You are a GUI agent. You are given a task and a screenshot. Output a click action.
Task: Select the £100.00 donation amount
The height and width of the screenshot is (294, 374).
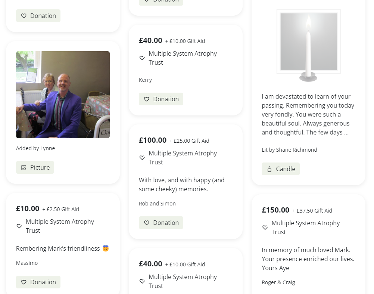point(153,140)
